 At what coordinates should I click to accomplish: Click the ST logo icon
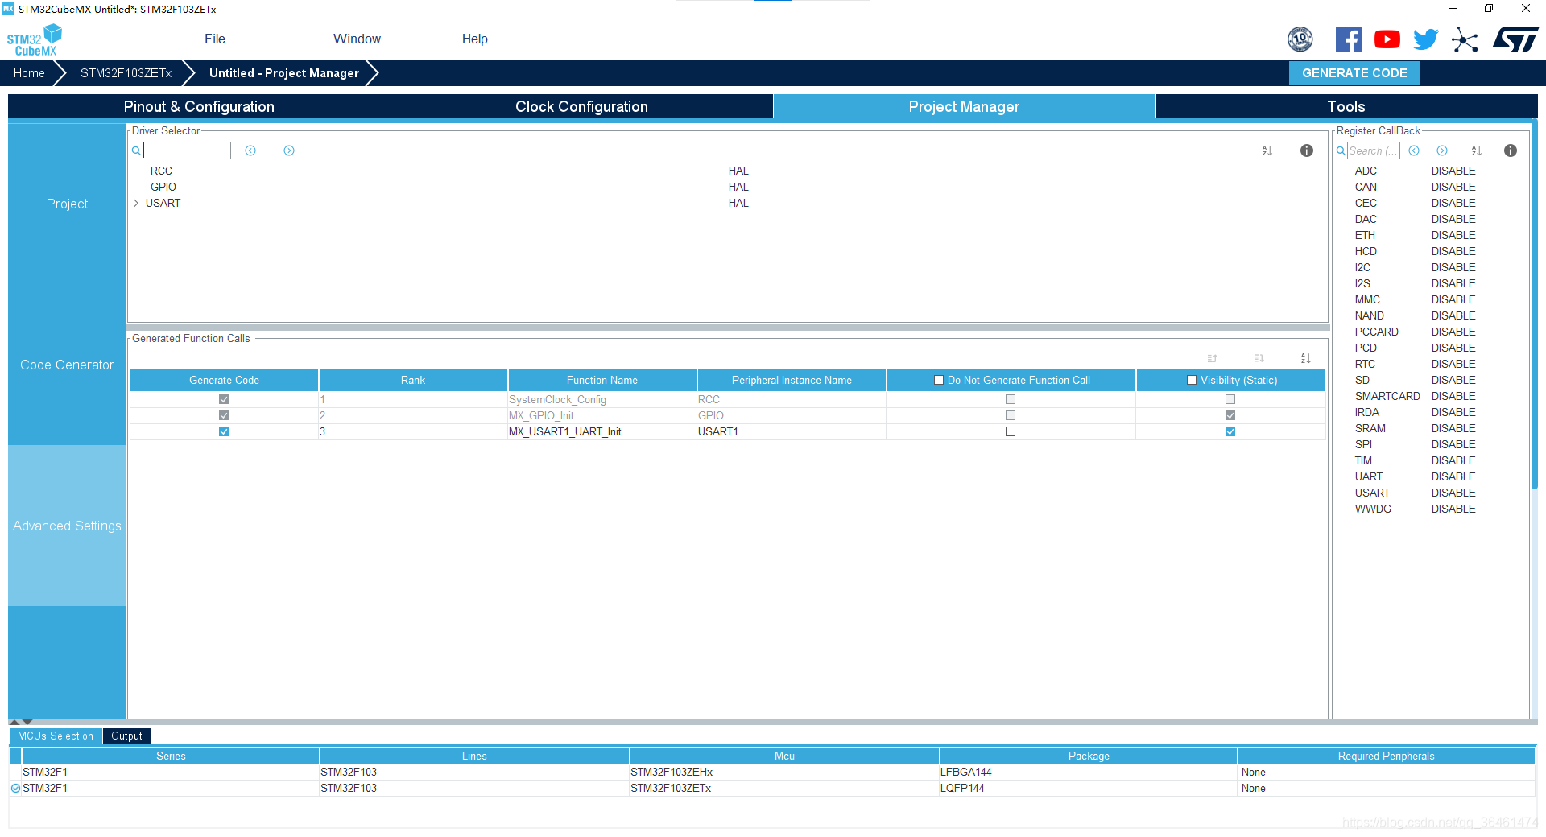[x=1515, y=39]
